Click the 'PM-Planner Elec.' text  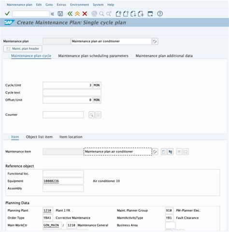(188, 210)
